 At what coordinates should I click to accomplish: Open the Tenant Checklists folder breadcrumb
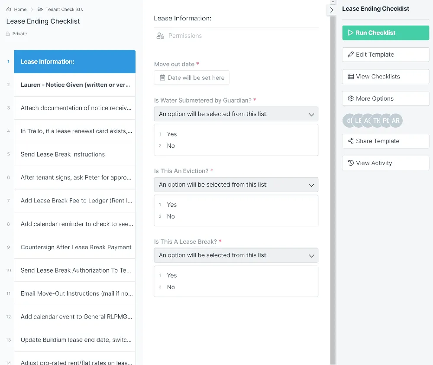coord(60,10)
